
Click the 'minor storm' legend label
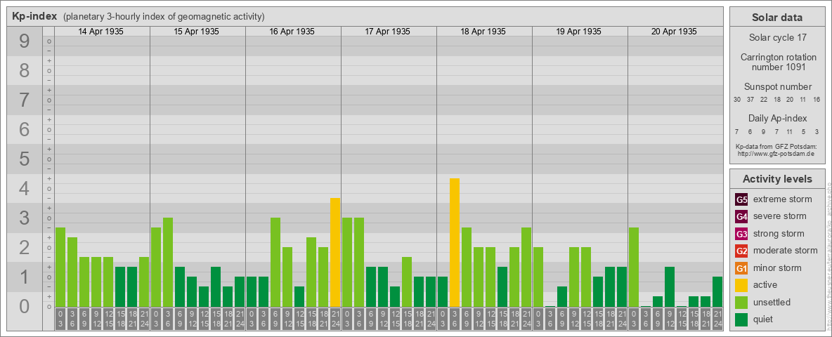[777, 268]
